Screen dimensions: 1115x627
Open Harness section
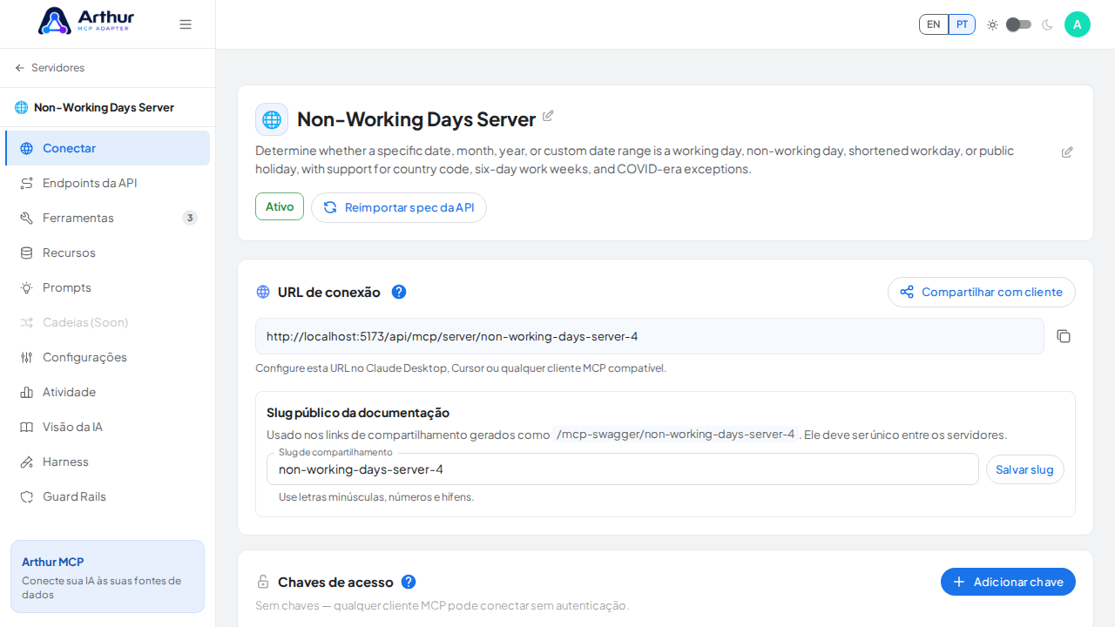tap(107, 462)
